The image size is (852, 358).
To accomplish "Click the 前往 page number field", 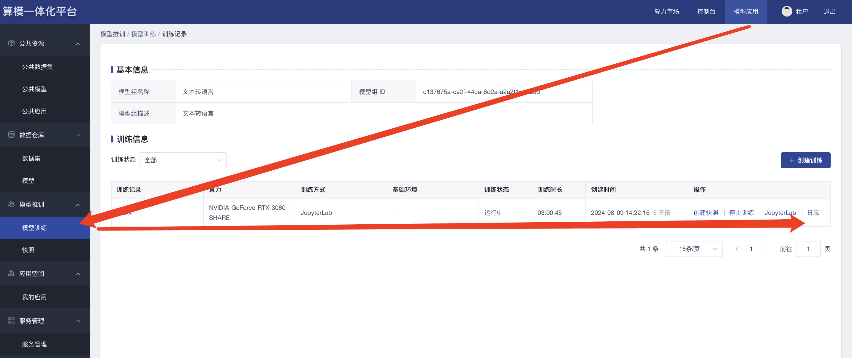I will tap(808, 249).
